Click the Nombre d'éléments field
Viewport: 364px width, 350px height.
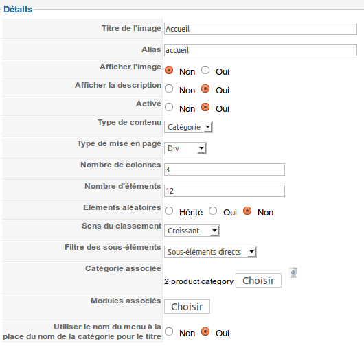tap(225, 191)
